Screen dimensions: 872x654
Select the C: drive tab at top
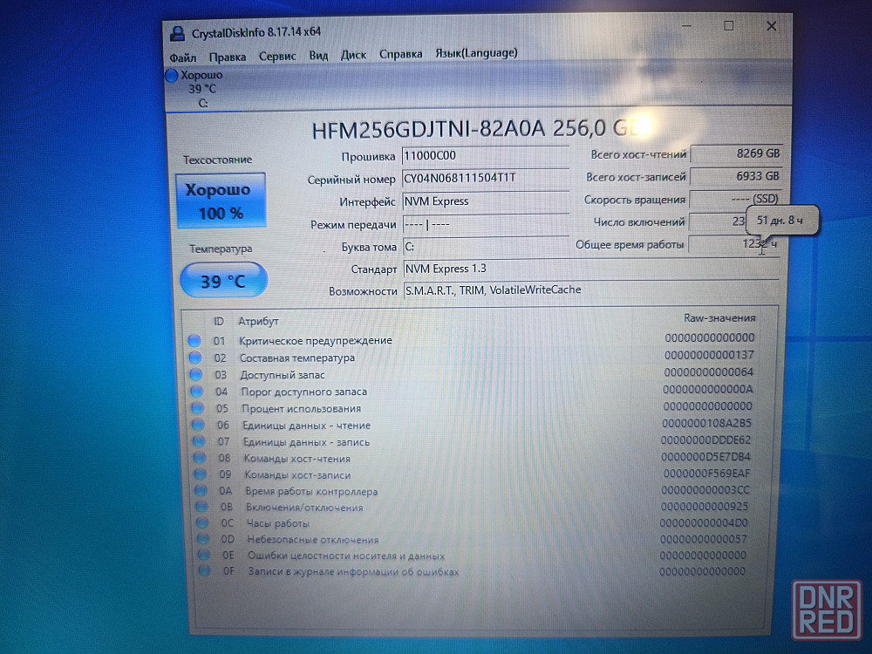point(202,103)
